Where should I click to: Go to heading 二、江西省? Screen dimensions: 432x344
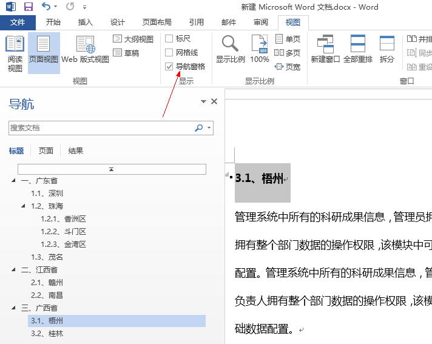[x=39, y=269]
